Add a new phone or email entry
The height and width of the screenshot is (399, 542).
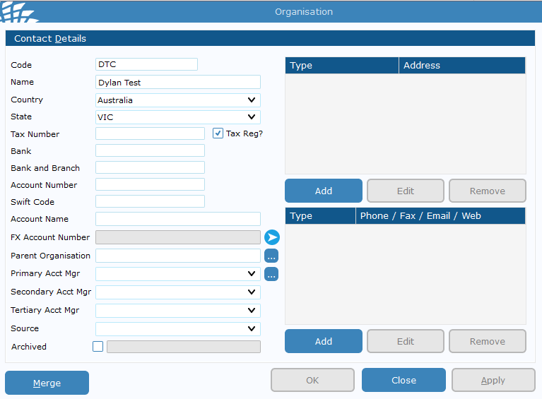[x=324, y=341]
